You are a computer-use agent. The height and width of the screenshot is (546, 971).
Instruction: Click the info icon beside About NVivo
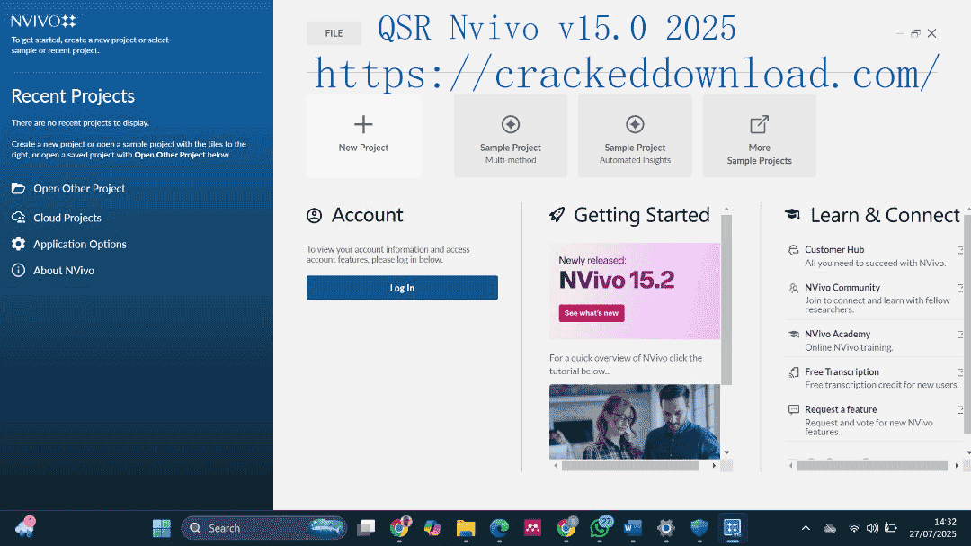coord(19,270)
